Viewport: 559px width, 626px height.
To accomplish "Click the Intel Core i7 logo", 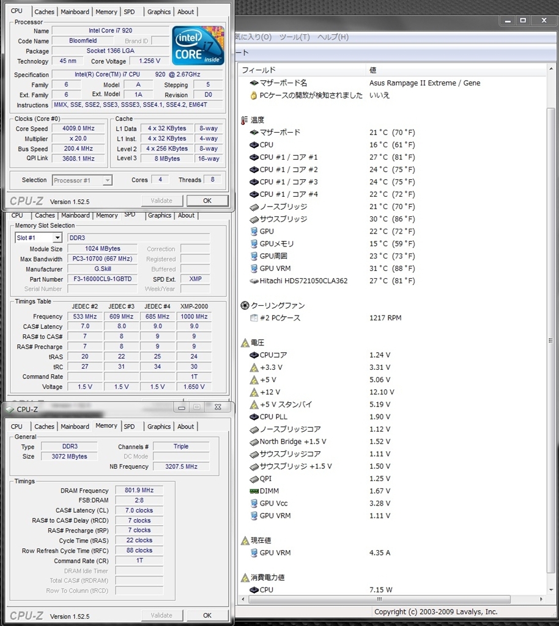I will point(198,46).
